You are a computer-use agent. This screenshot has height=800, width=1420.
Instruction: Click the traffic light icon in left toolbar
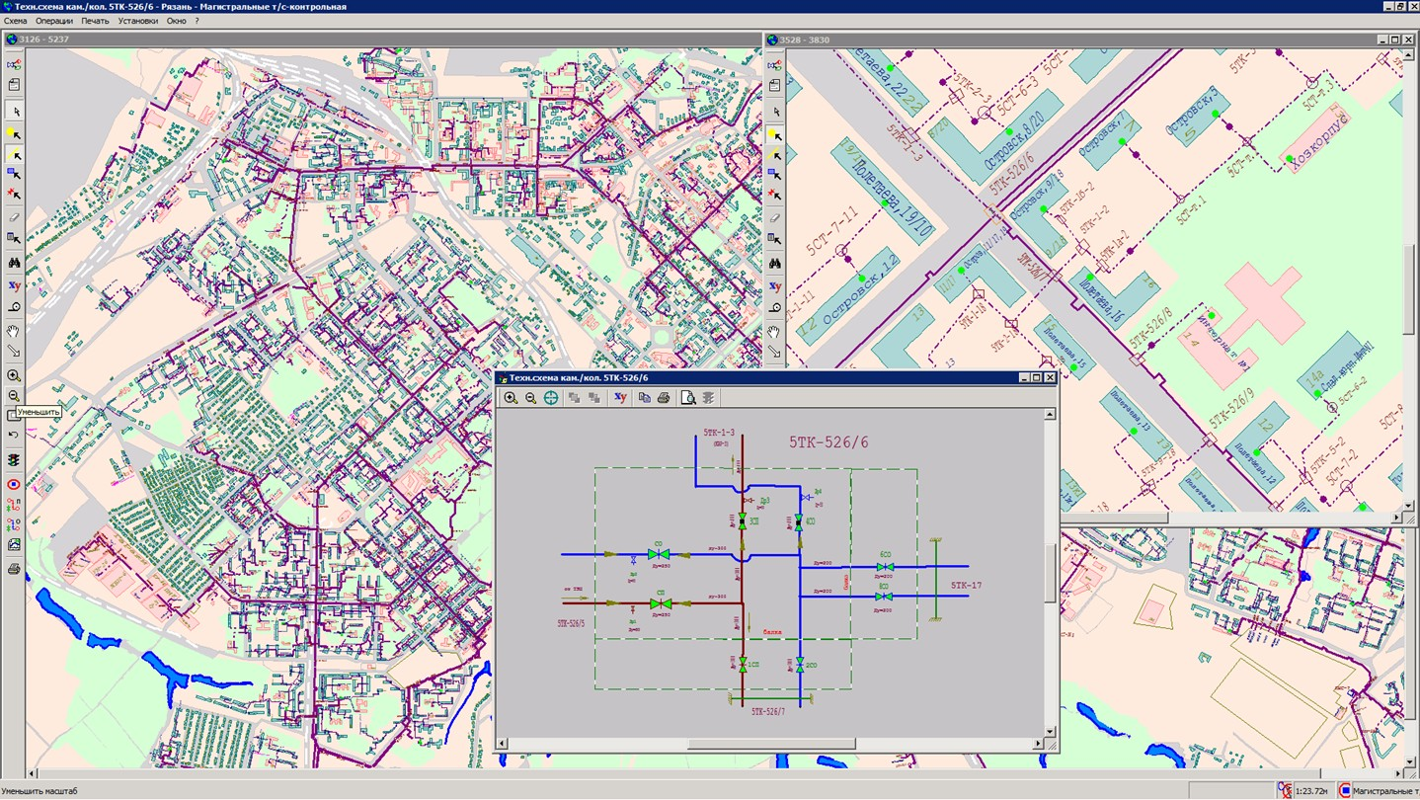14,460
